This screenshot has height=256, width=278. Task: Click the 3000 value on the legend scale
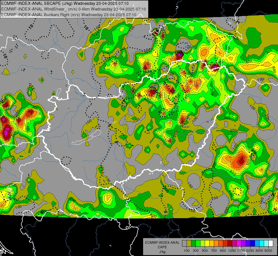pos(259,251)
